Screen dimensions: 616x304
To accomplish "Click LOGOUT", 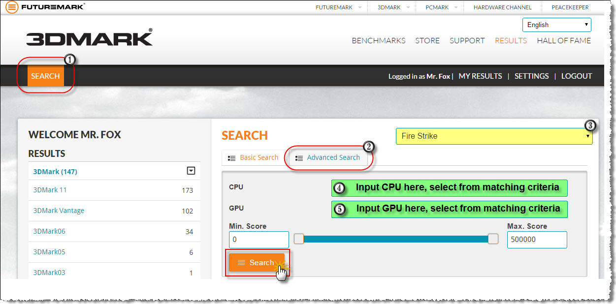I will (577, 76).
